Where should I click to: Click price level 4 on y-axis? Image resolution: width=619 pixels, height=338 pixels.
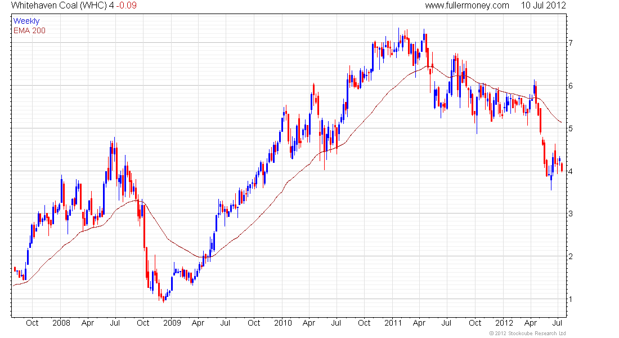pyautogui.click(x=571, y=171)
